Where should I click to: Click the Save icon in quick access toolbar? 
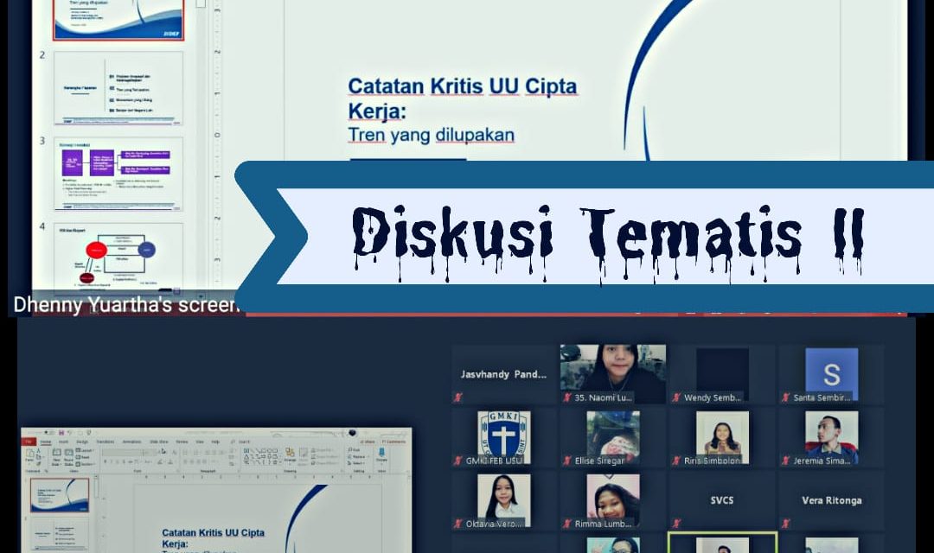click(61, 433)
